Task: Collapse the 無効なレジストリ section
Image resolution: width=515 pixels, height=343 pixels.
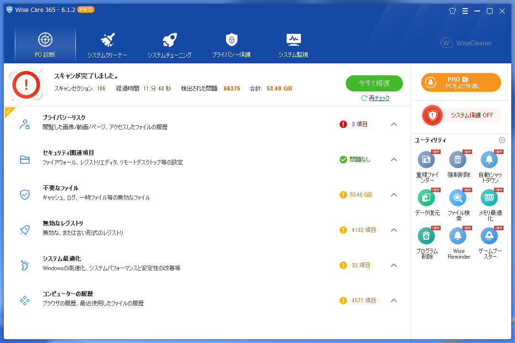Action: pos(394,230)
